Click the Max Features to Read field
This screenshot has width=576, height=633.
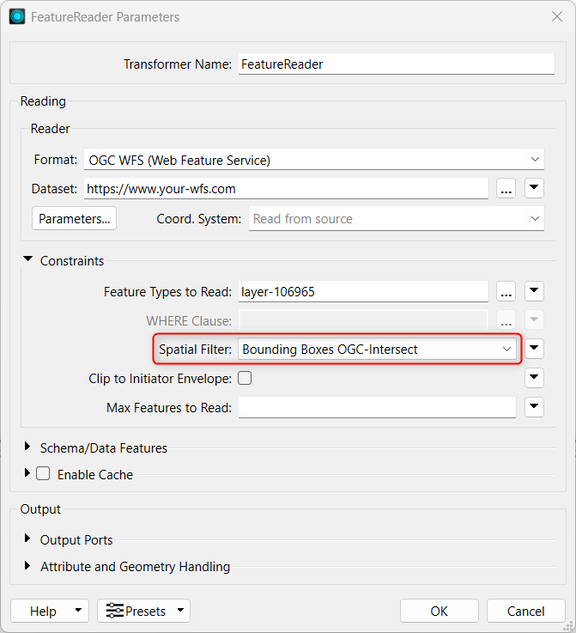click(x=377, y=407)
